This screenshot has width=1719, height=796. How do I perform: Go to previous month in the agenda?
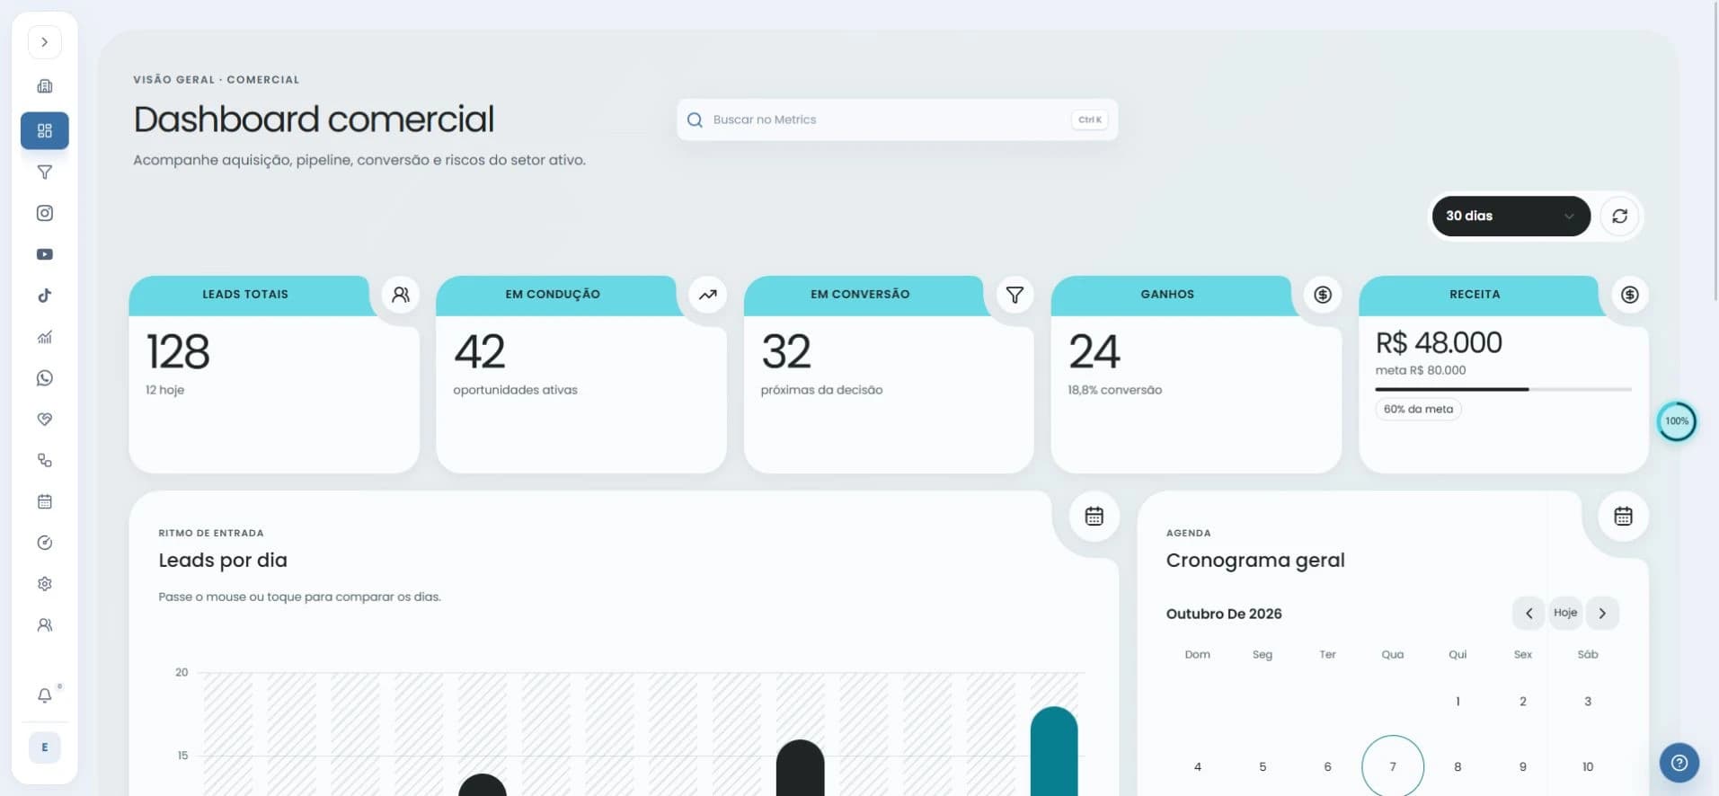pos(1528,613)
